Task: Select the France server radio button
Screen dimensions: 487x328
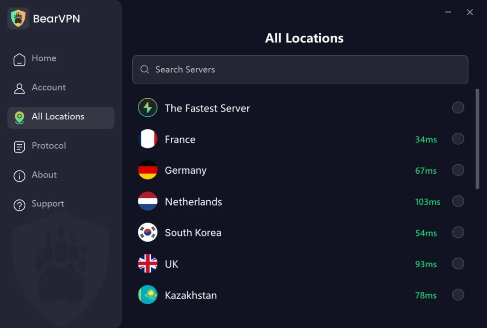Action: (458, 139)
